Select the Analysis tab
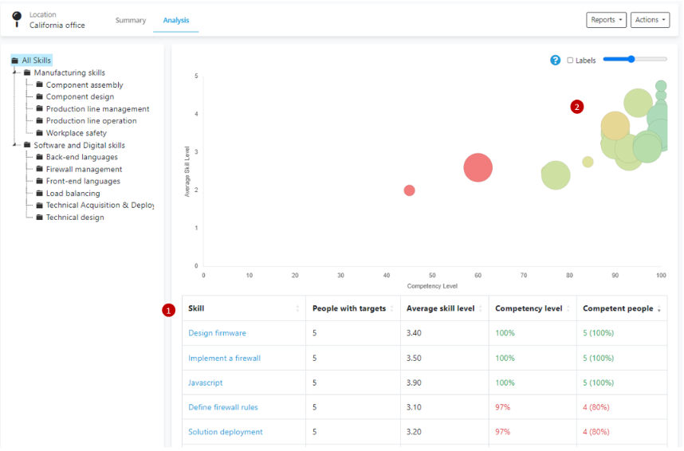The image size is (684, 451). tap(175, 20)
